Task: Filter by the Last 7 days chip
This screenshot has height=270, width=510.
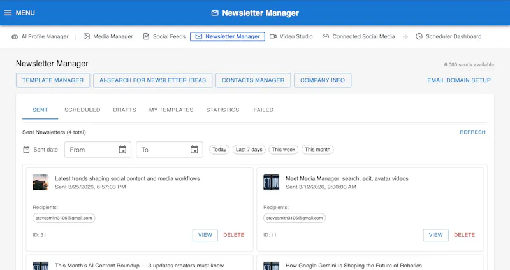Action: (x=249, y=150)
